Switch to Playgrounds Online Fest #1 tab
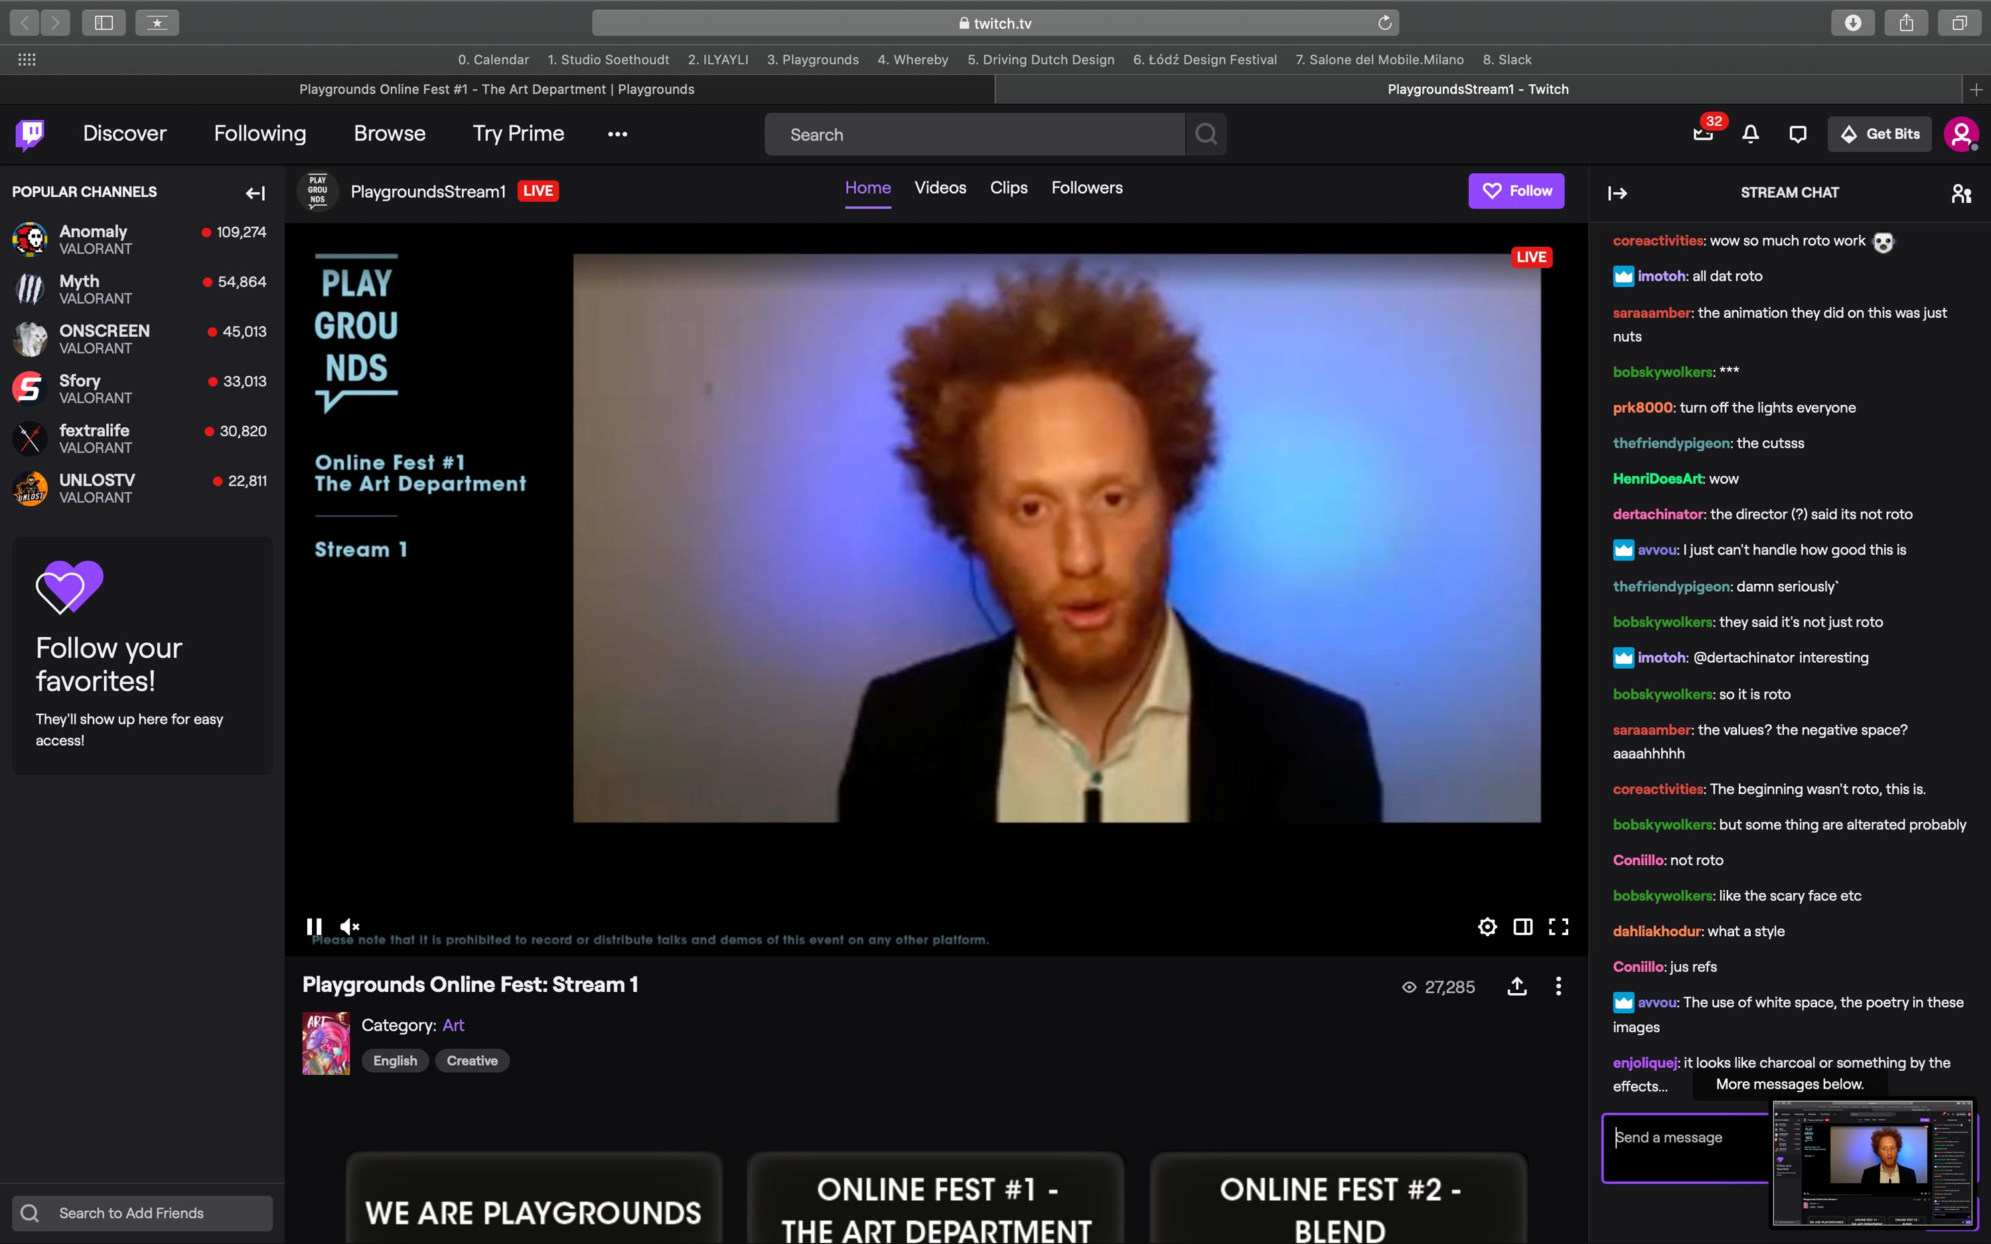This screenshot has width=1991, height=1244. coord(497,89)
